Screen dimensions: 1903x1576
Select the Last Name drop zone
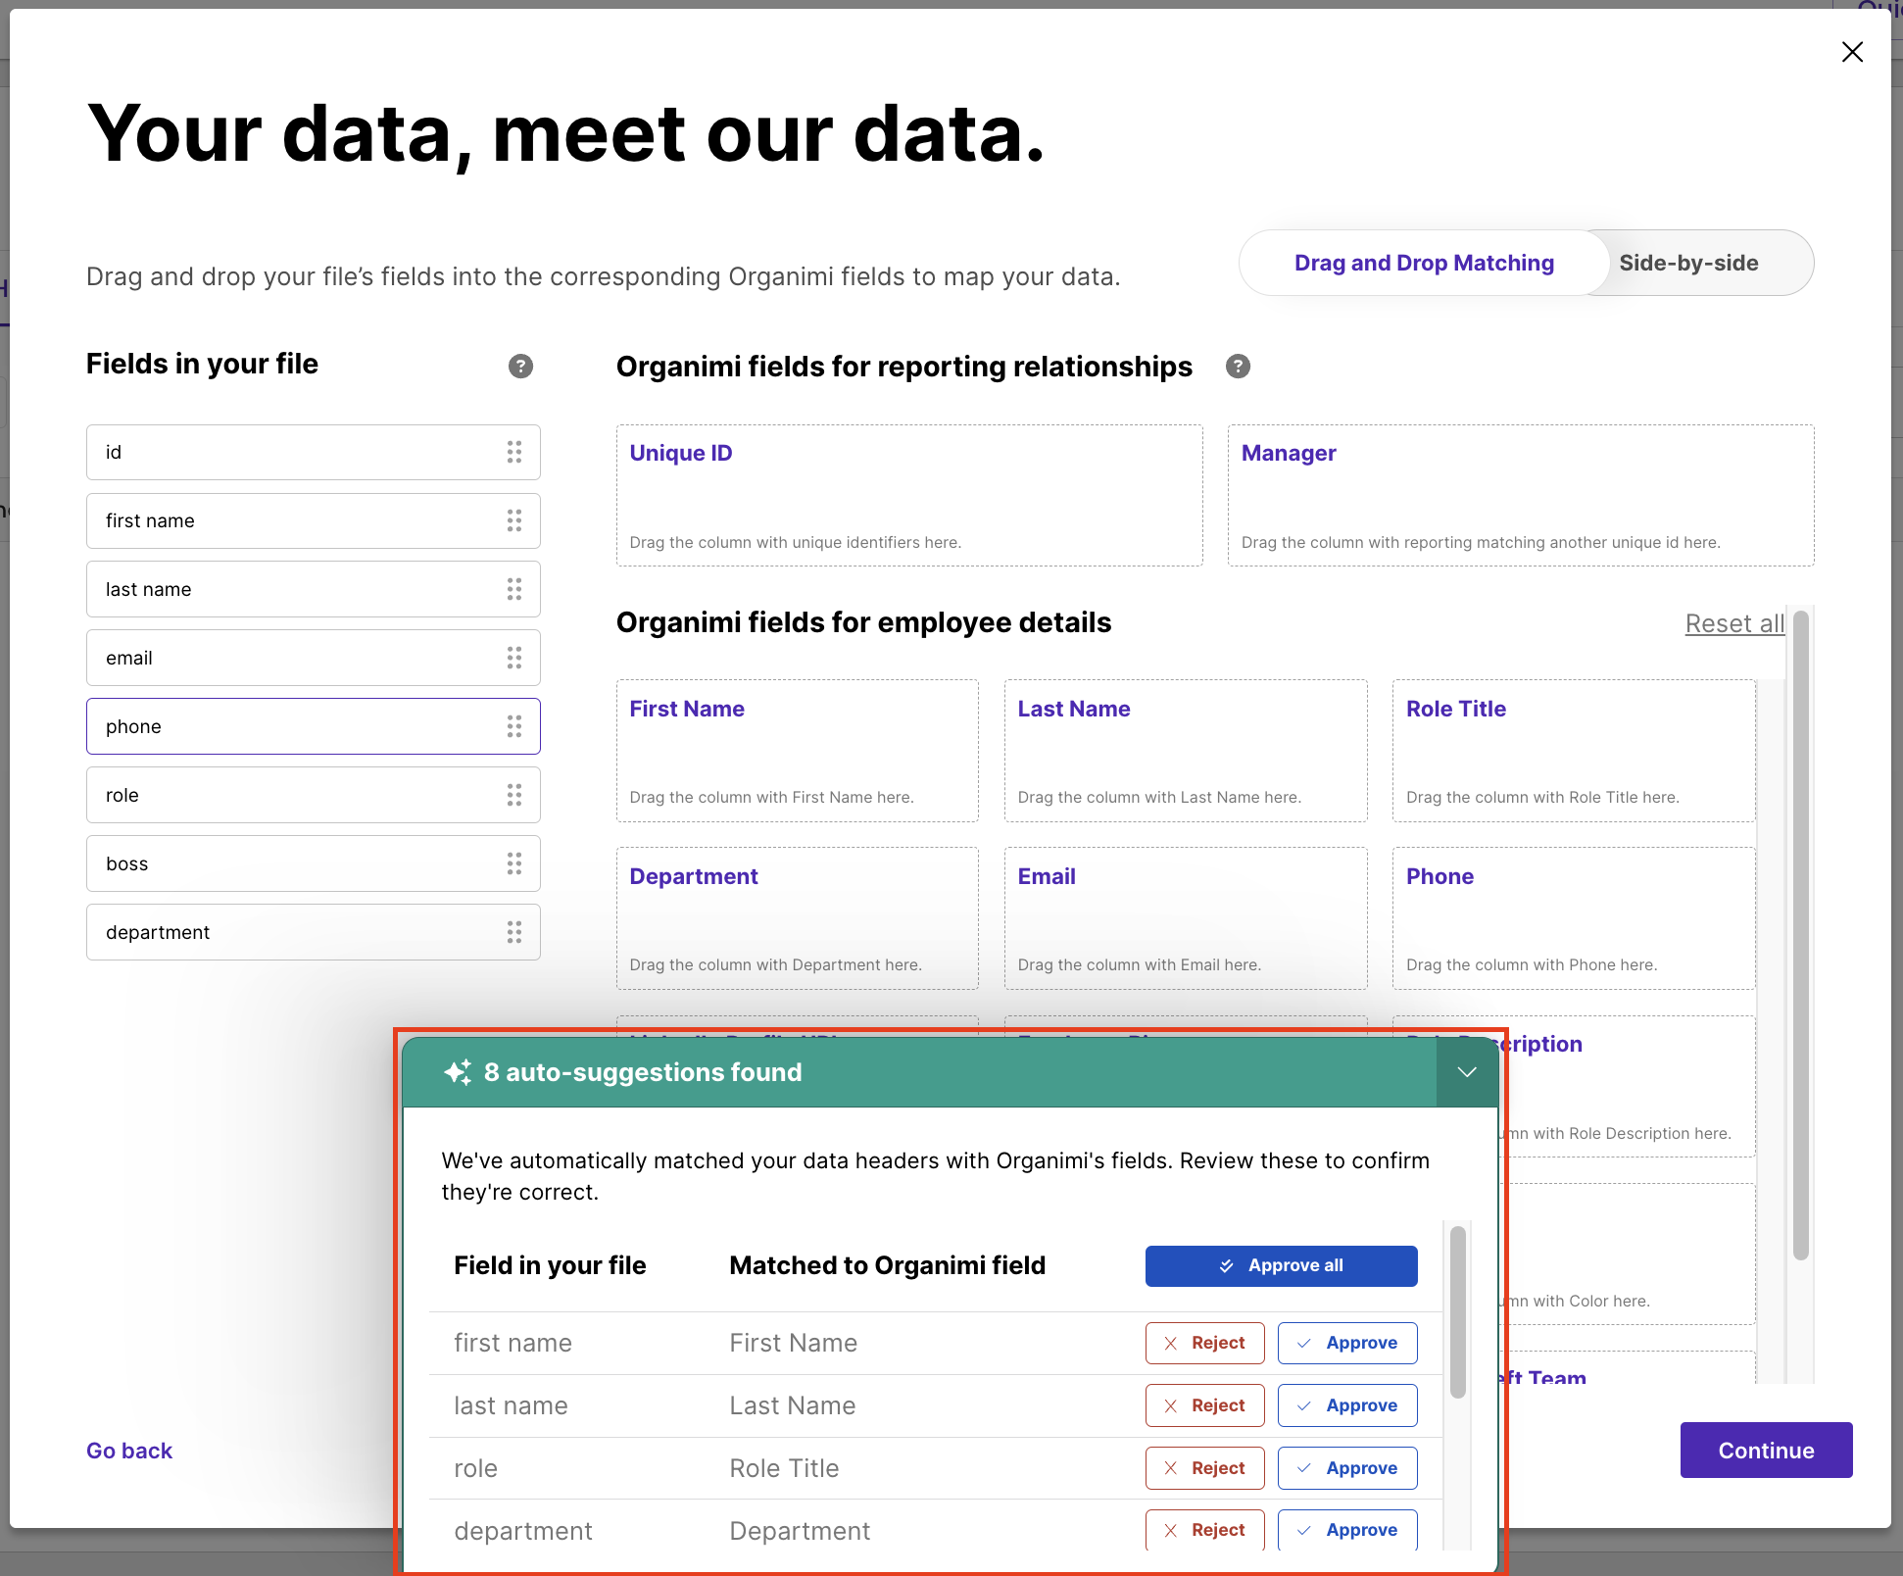(x=1186, y=751)
